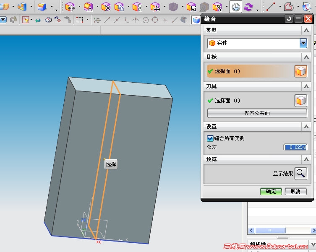The image size is (316, 252).
Task: Click the cube icon with two squares
Action: (x=137, y=7)
